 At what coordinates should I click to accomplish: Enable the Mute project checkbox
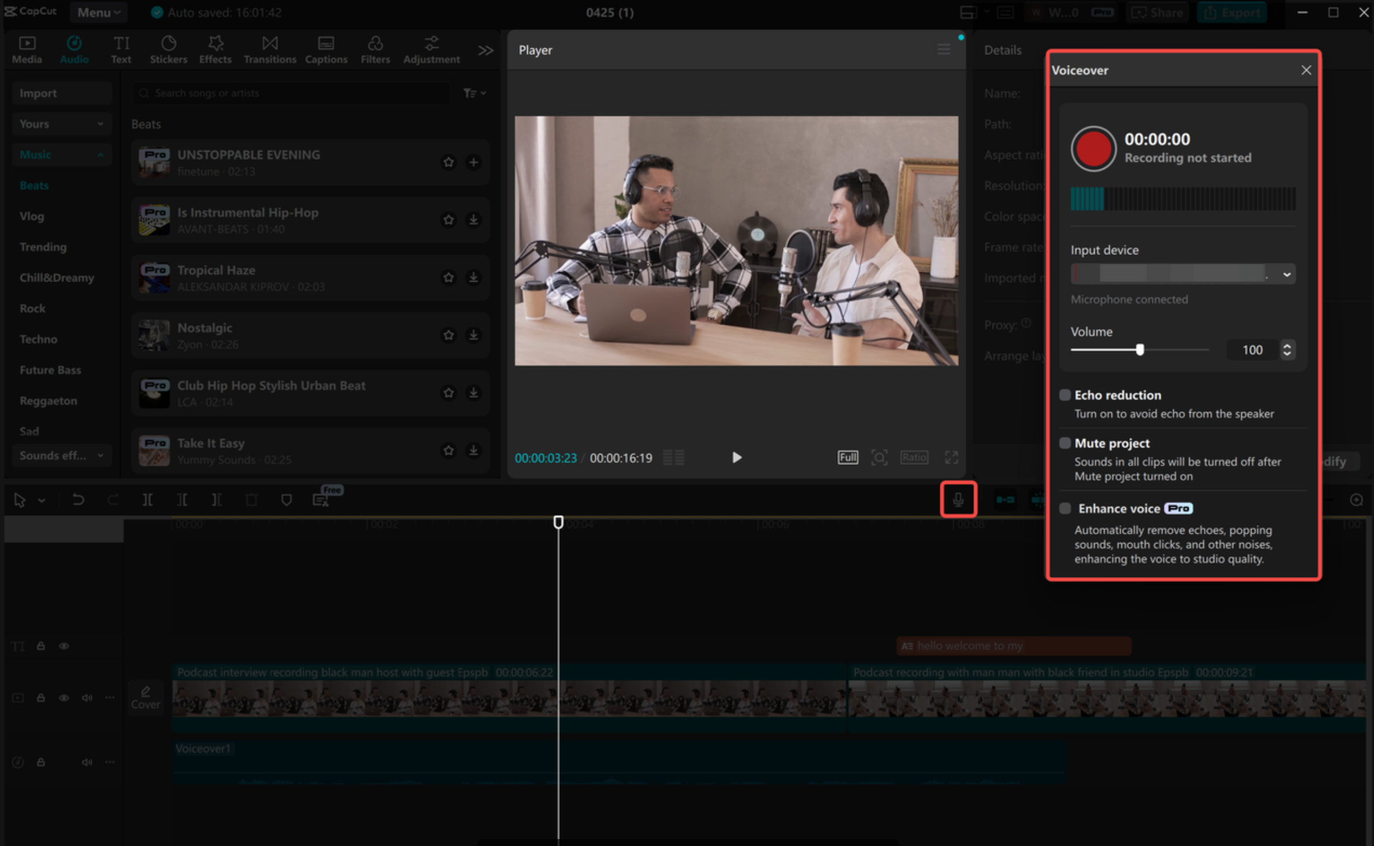pyautogui.click(x=1065, y=443)
